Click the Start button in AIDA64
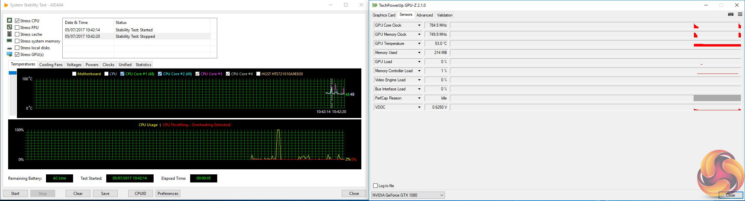Image resolution: width=745 pixels, height=201 pixels. coord(15,194)
